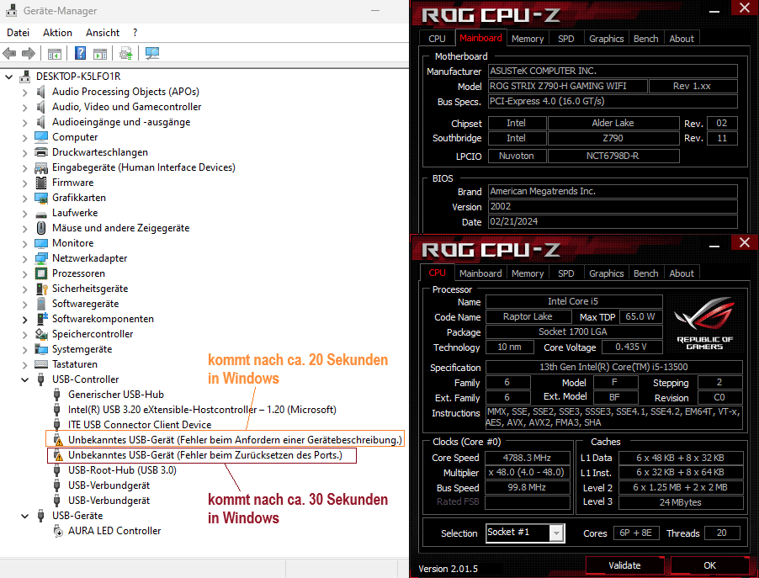Select the Tastaturen keyboard icon

(41, 364)
